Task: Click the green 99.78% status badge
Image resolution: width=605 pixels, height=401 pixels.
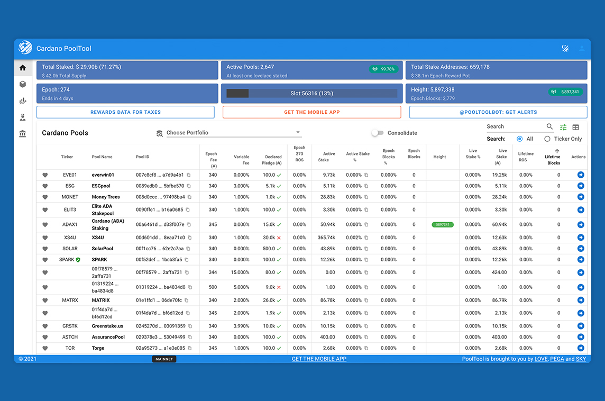Action: click(383, 69)
